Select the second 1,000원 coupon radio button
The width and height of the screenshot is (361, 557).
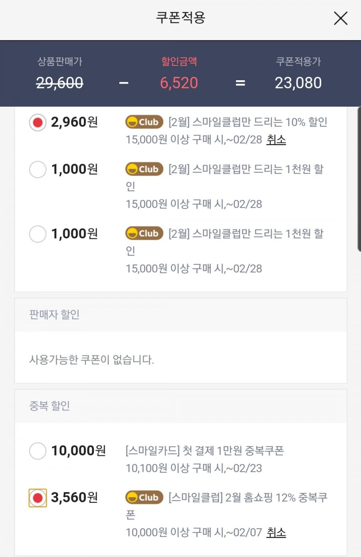[x=38, y=234]
